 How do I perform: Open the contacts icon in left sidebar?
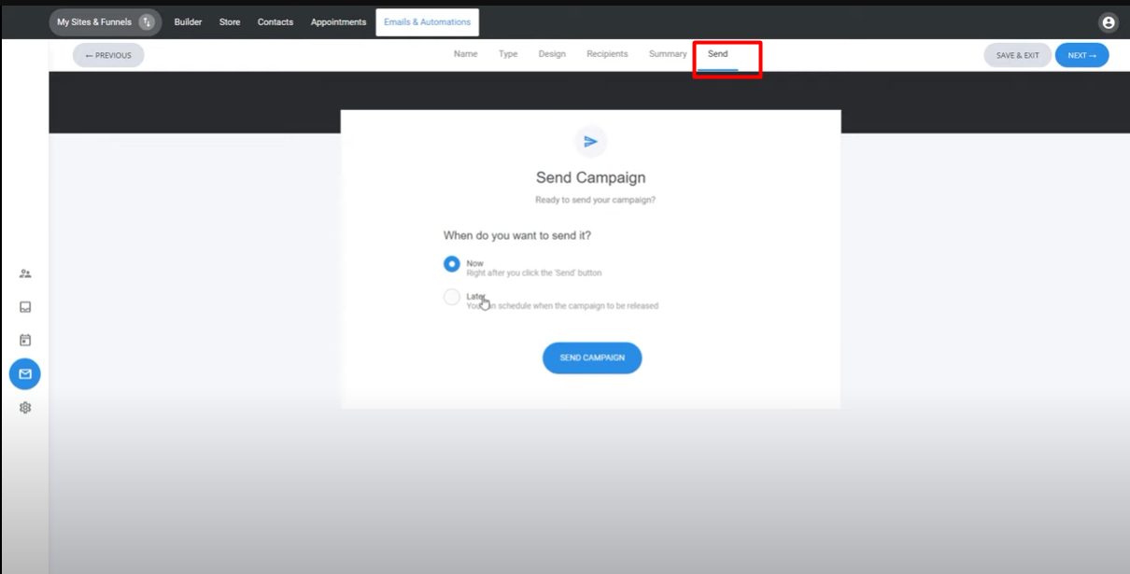tap(25, 273)
